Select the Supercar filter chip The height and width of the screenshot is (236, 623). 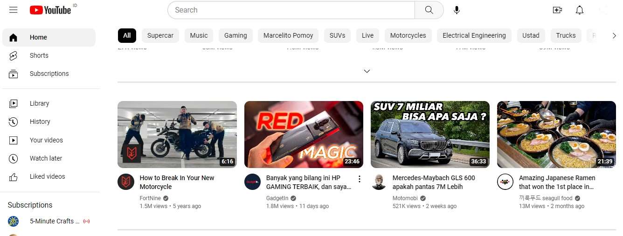click(x=160, y=35)
